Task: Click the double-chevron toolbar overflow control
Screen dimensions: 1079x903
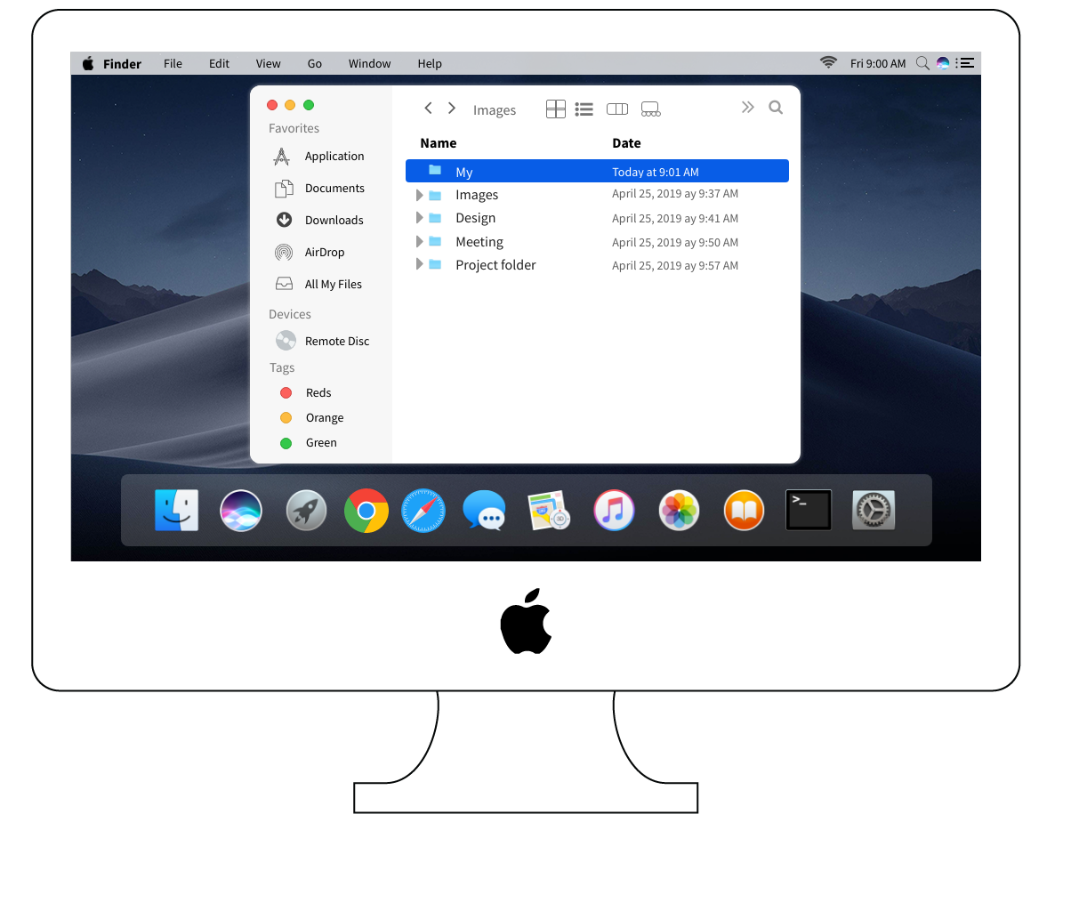Action: click(747, 106)
